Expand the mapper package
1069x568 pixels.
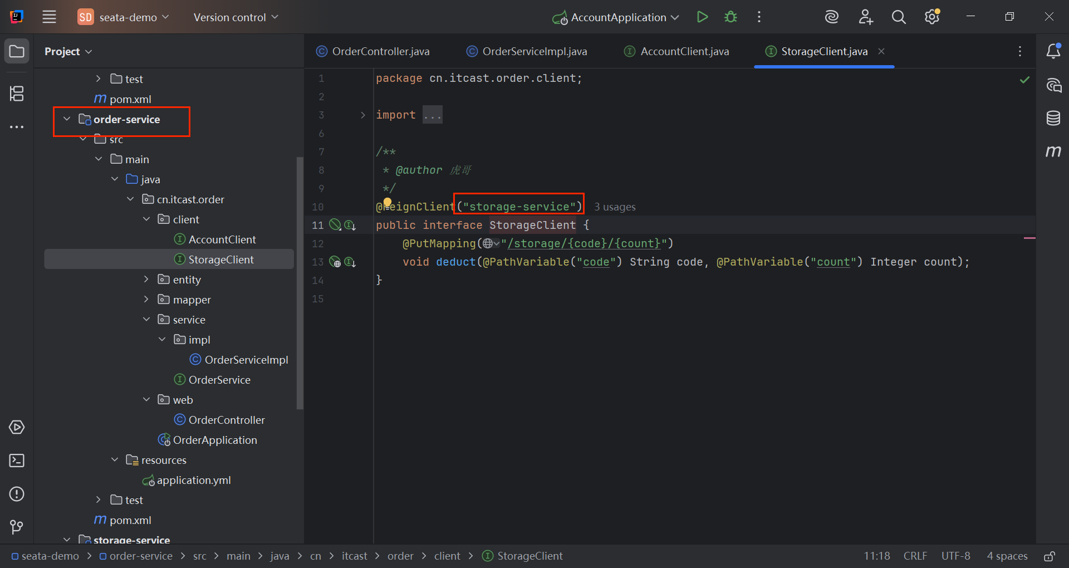[x=146, y=300]
